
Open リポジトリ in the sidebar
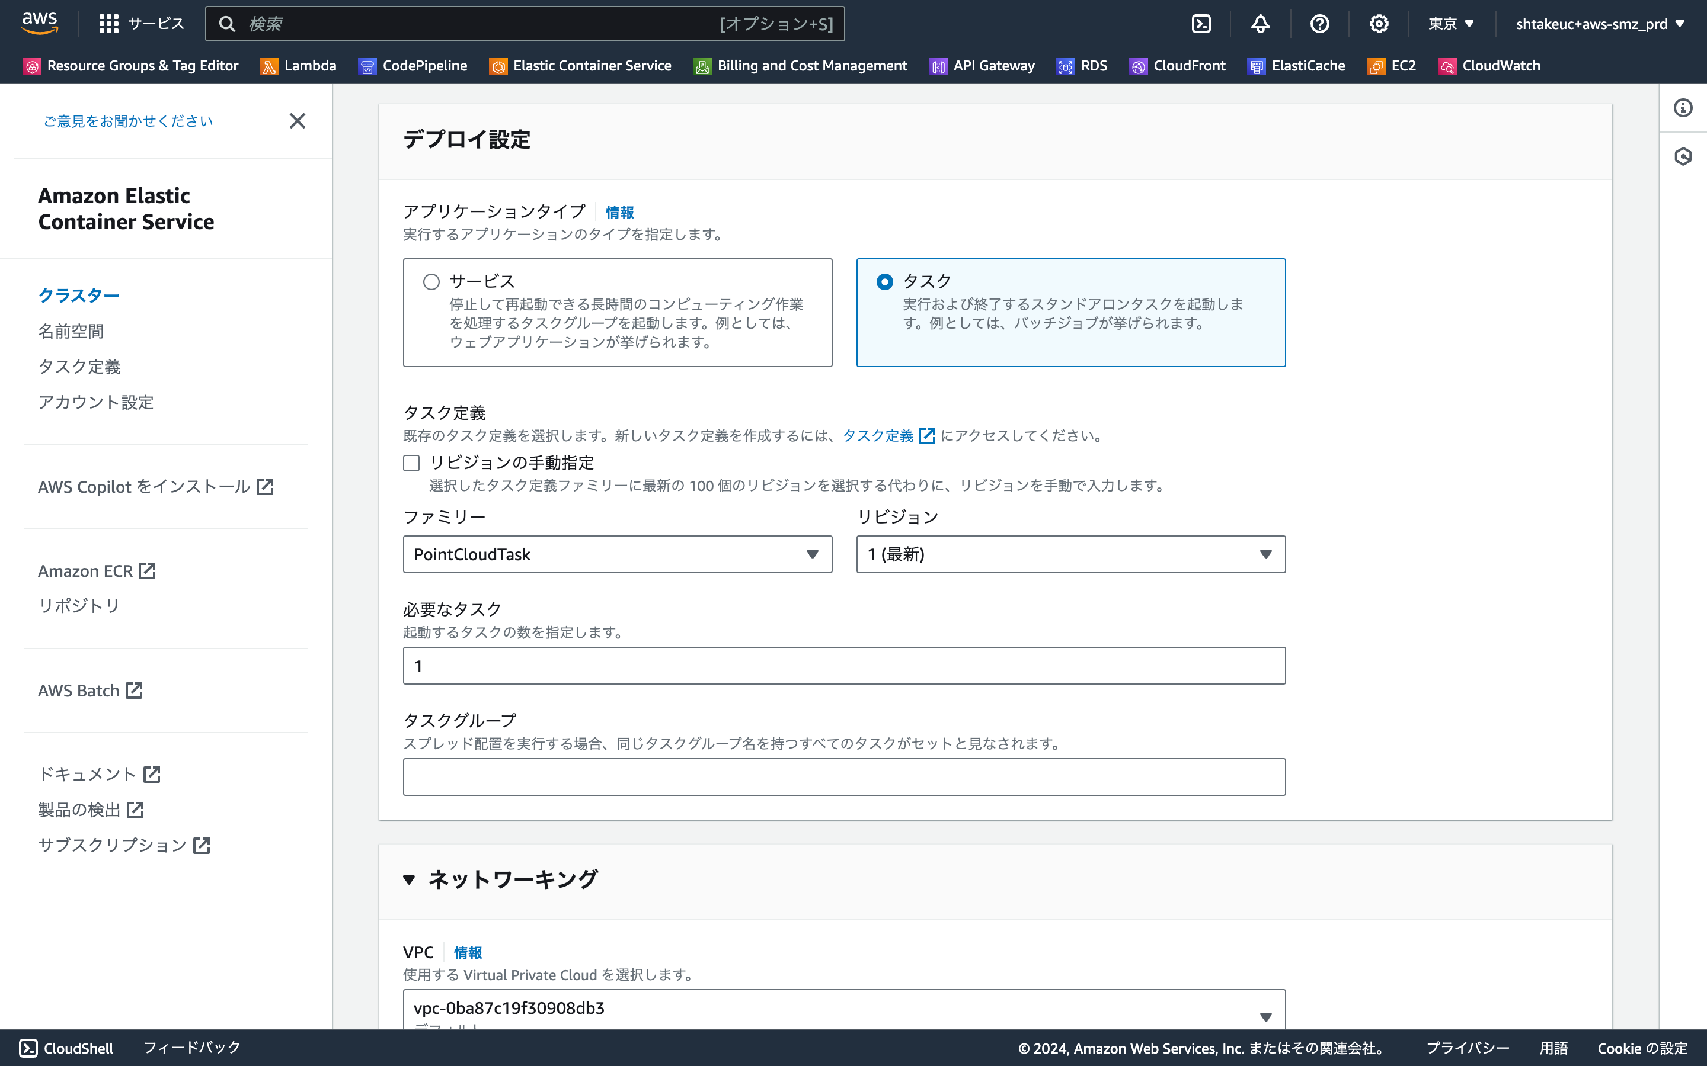[x=79, y=606]
